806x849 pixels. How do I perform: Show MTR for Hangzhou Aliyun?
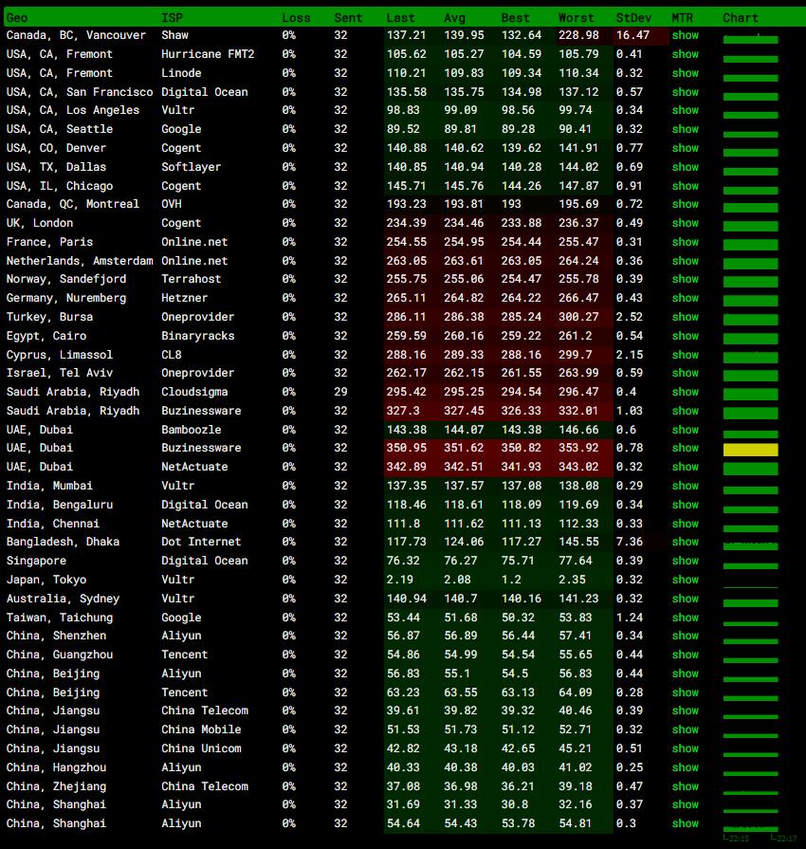click(685, 767)
